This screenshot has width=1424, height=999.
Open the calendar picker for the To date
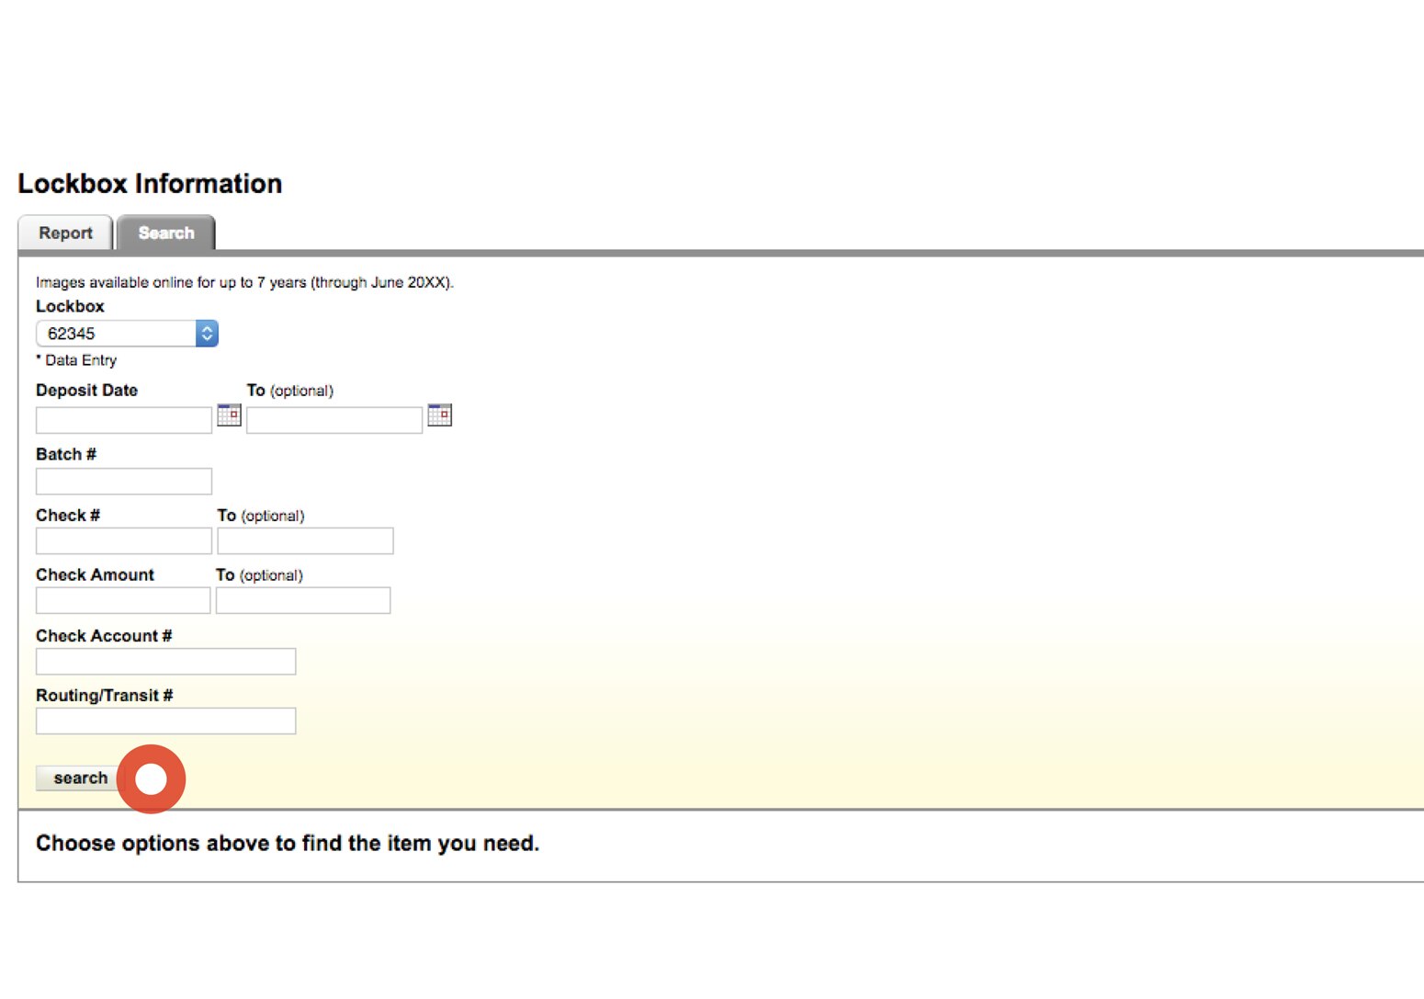[x=439, y=415]
